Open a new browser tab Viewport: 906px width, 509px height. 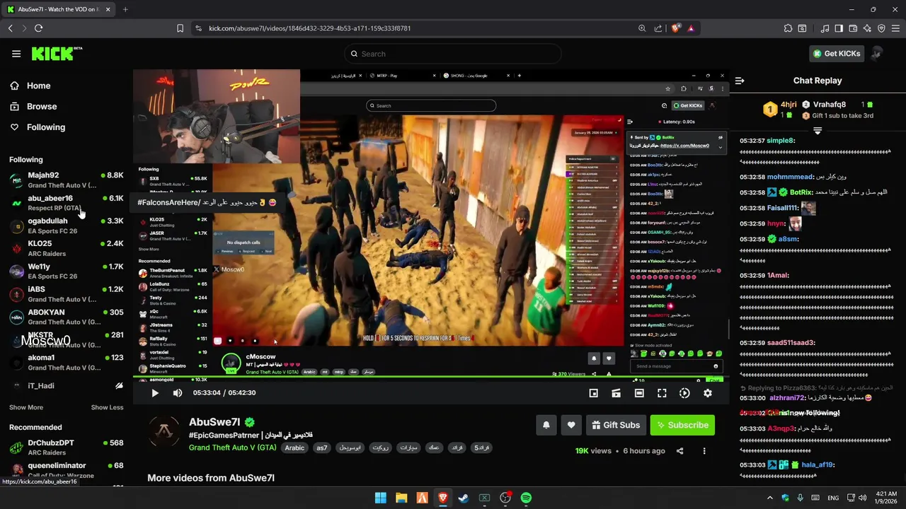click(x=125, y=9)
